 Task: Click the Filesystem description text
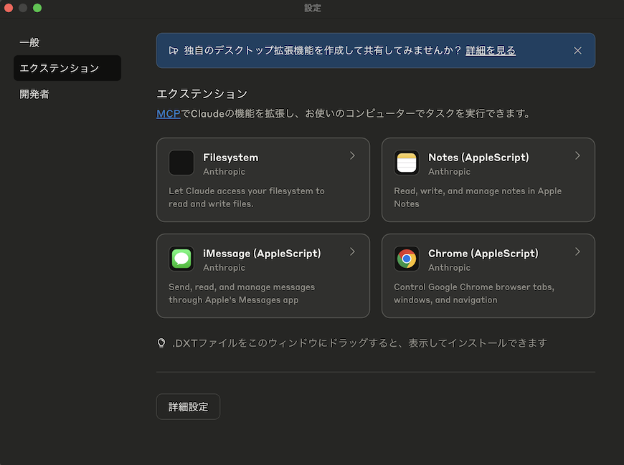pos(246,198)
